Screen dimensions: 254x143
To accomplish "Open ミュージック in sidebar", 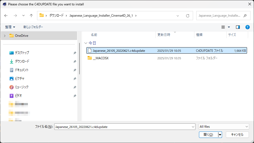I will tap(21, 87).
